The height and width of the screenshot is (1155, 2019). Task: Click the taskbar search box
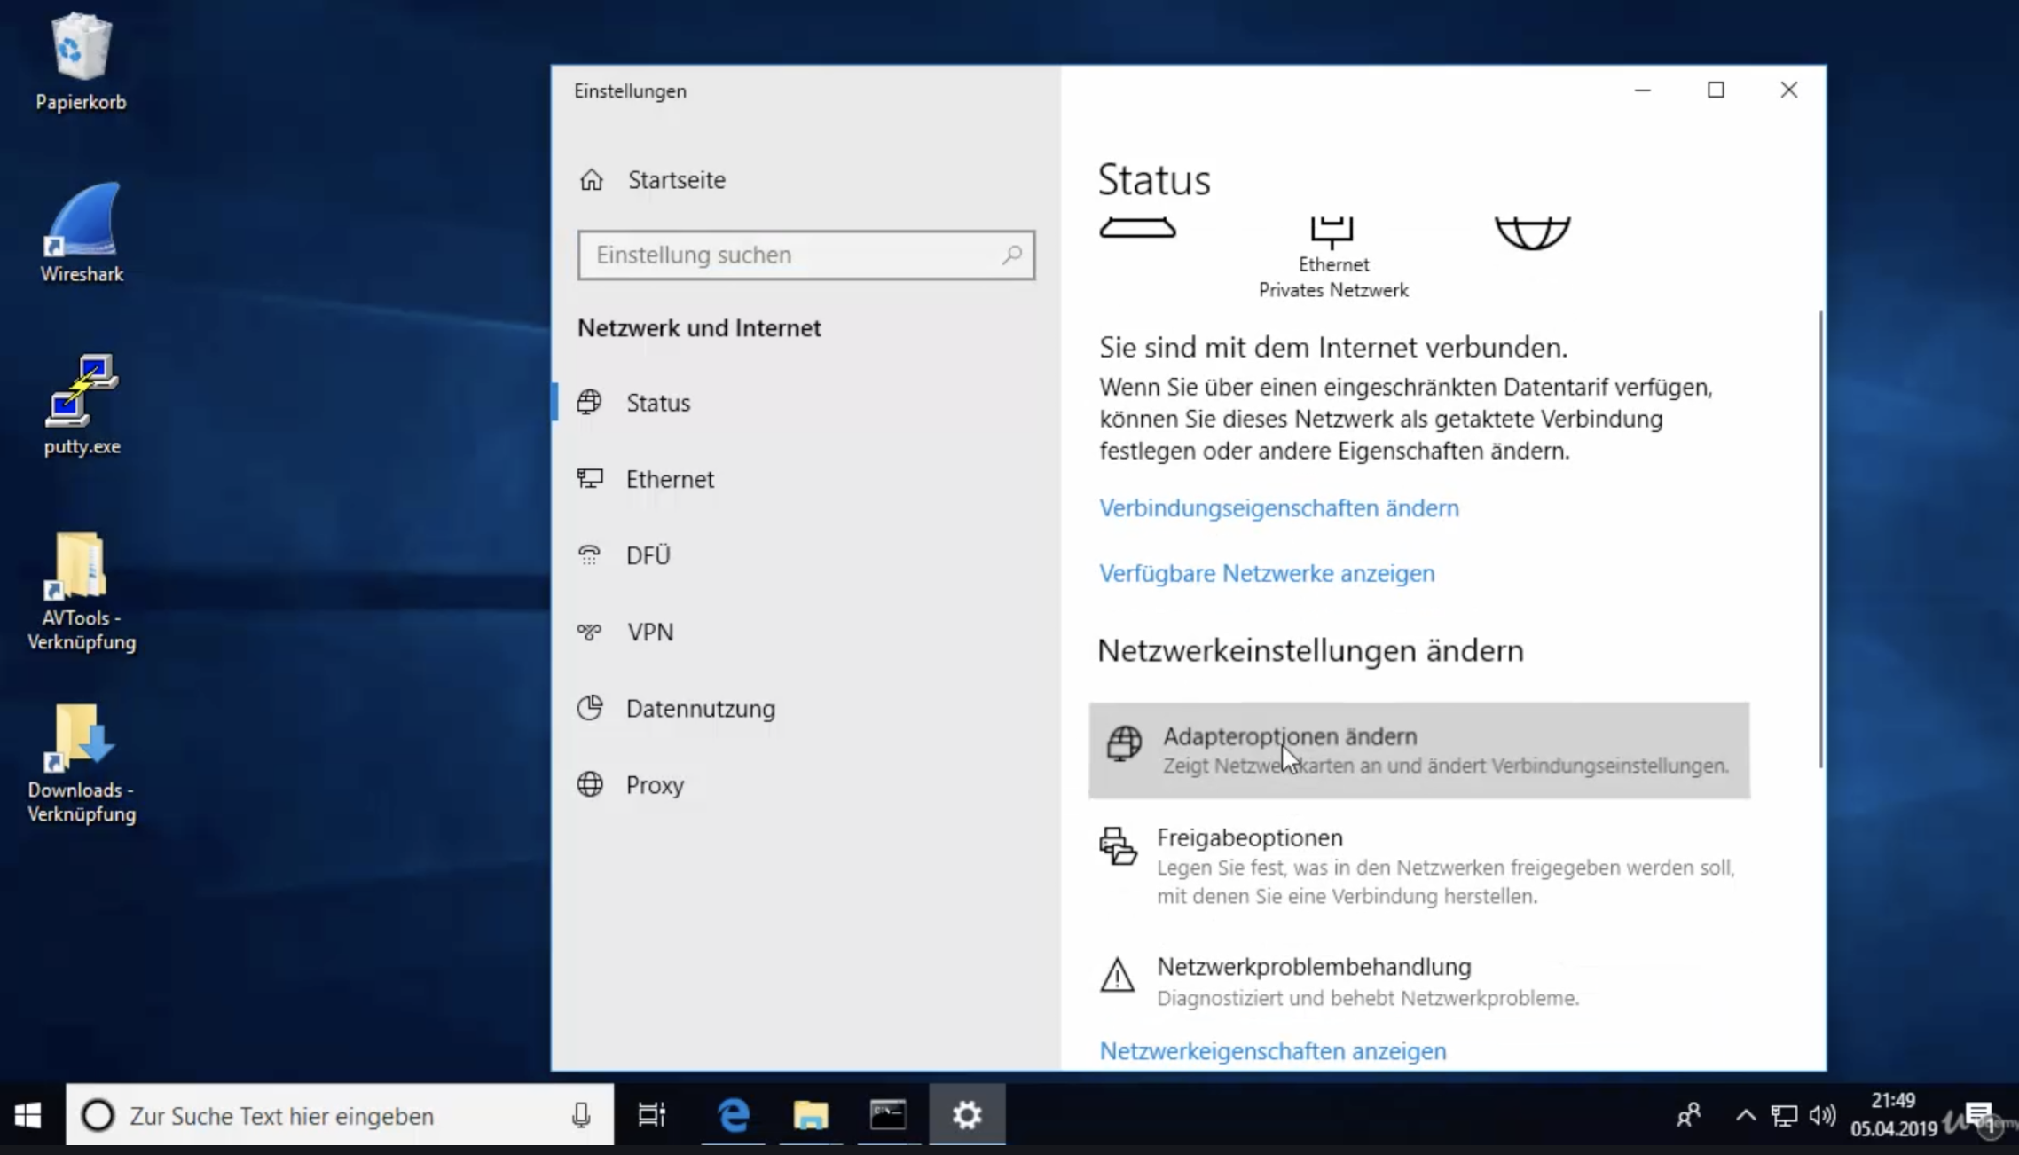click(340, 1115)
